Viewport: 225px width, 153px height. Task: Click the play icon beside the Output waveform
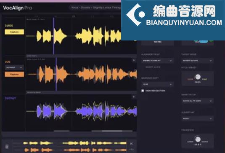[x=134, y=97]
